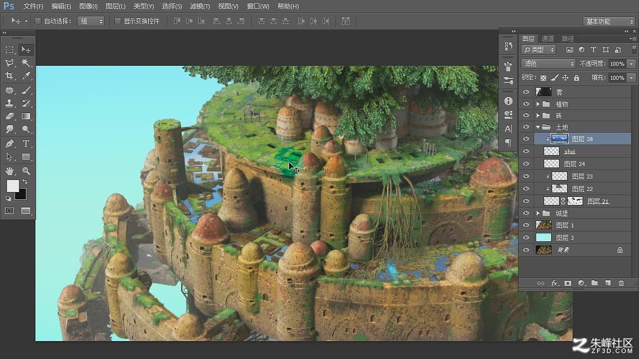Screen dimensions: 639x359
Task: Toggle visibility of shui layer
Action: coord(526,152)
